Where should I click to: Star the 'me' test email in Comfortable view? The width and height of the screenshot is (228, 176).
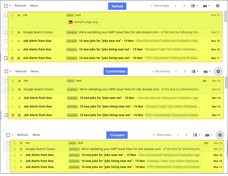click(13, 81)
